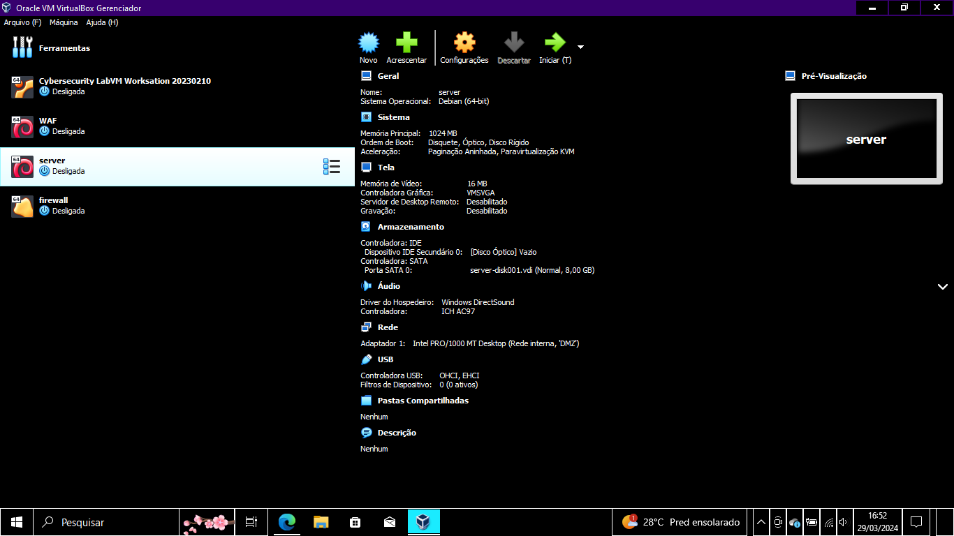Screen dimensions: 954x536
Task: Click the Descrição speech bubble icon
Action: pos(366,433)
